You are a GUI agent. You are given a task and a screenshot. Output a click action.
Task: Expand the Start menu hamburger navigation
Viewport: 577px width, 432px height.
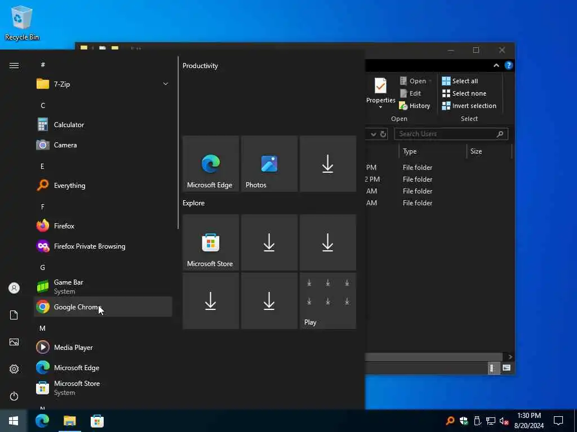pyautogui.click(x=14, y=65)
